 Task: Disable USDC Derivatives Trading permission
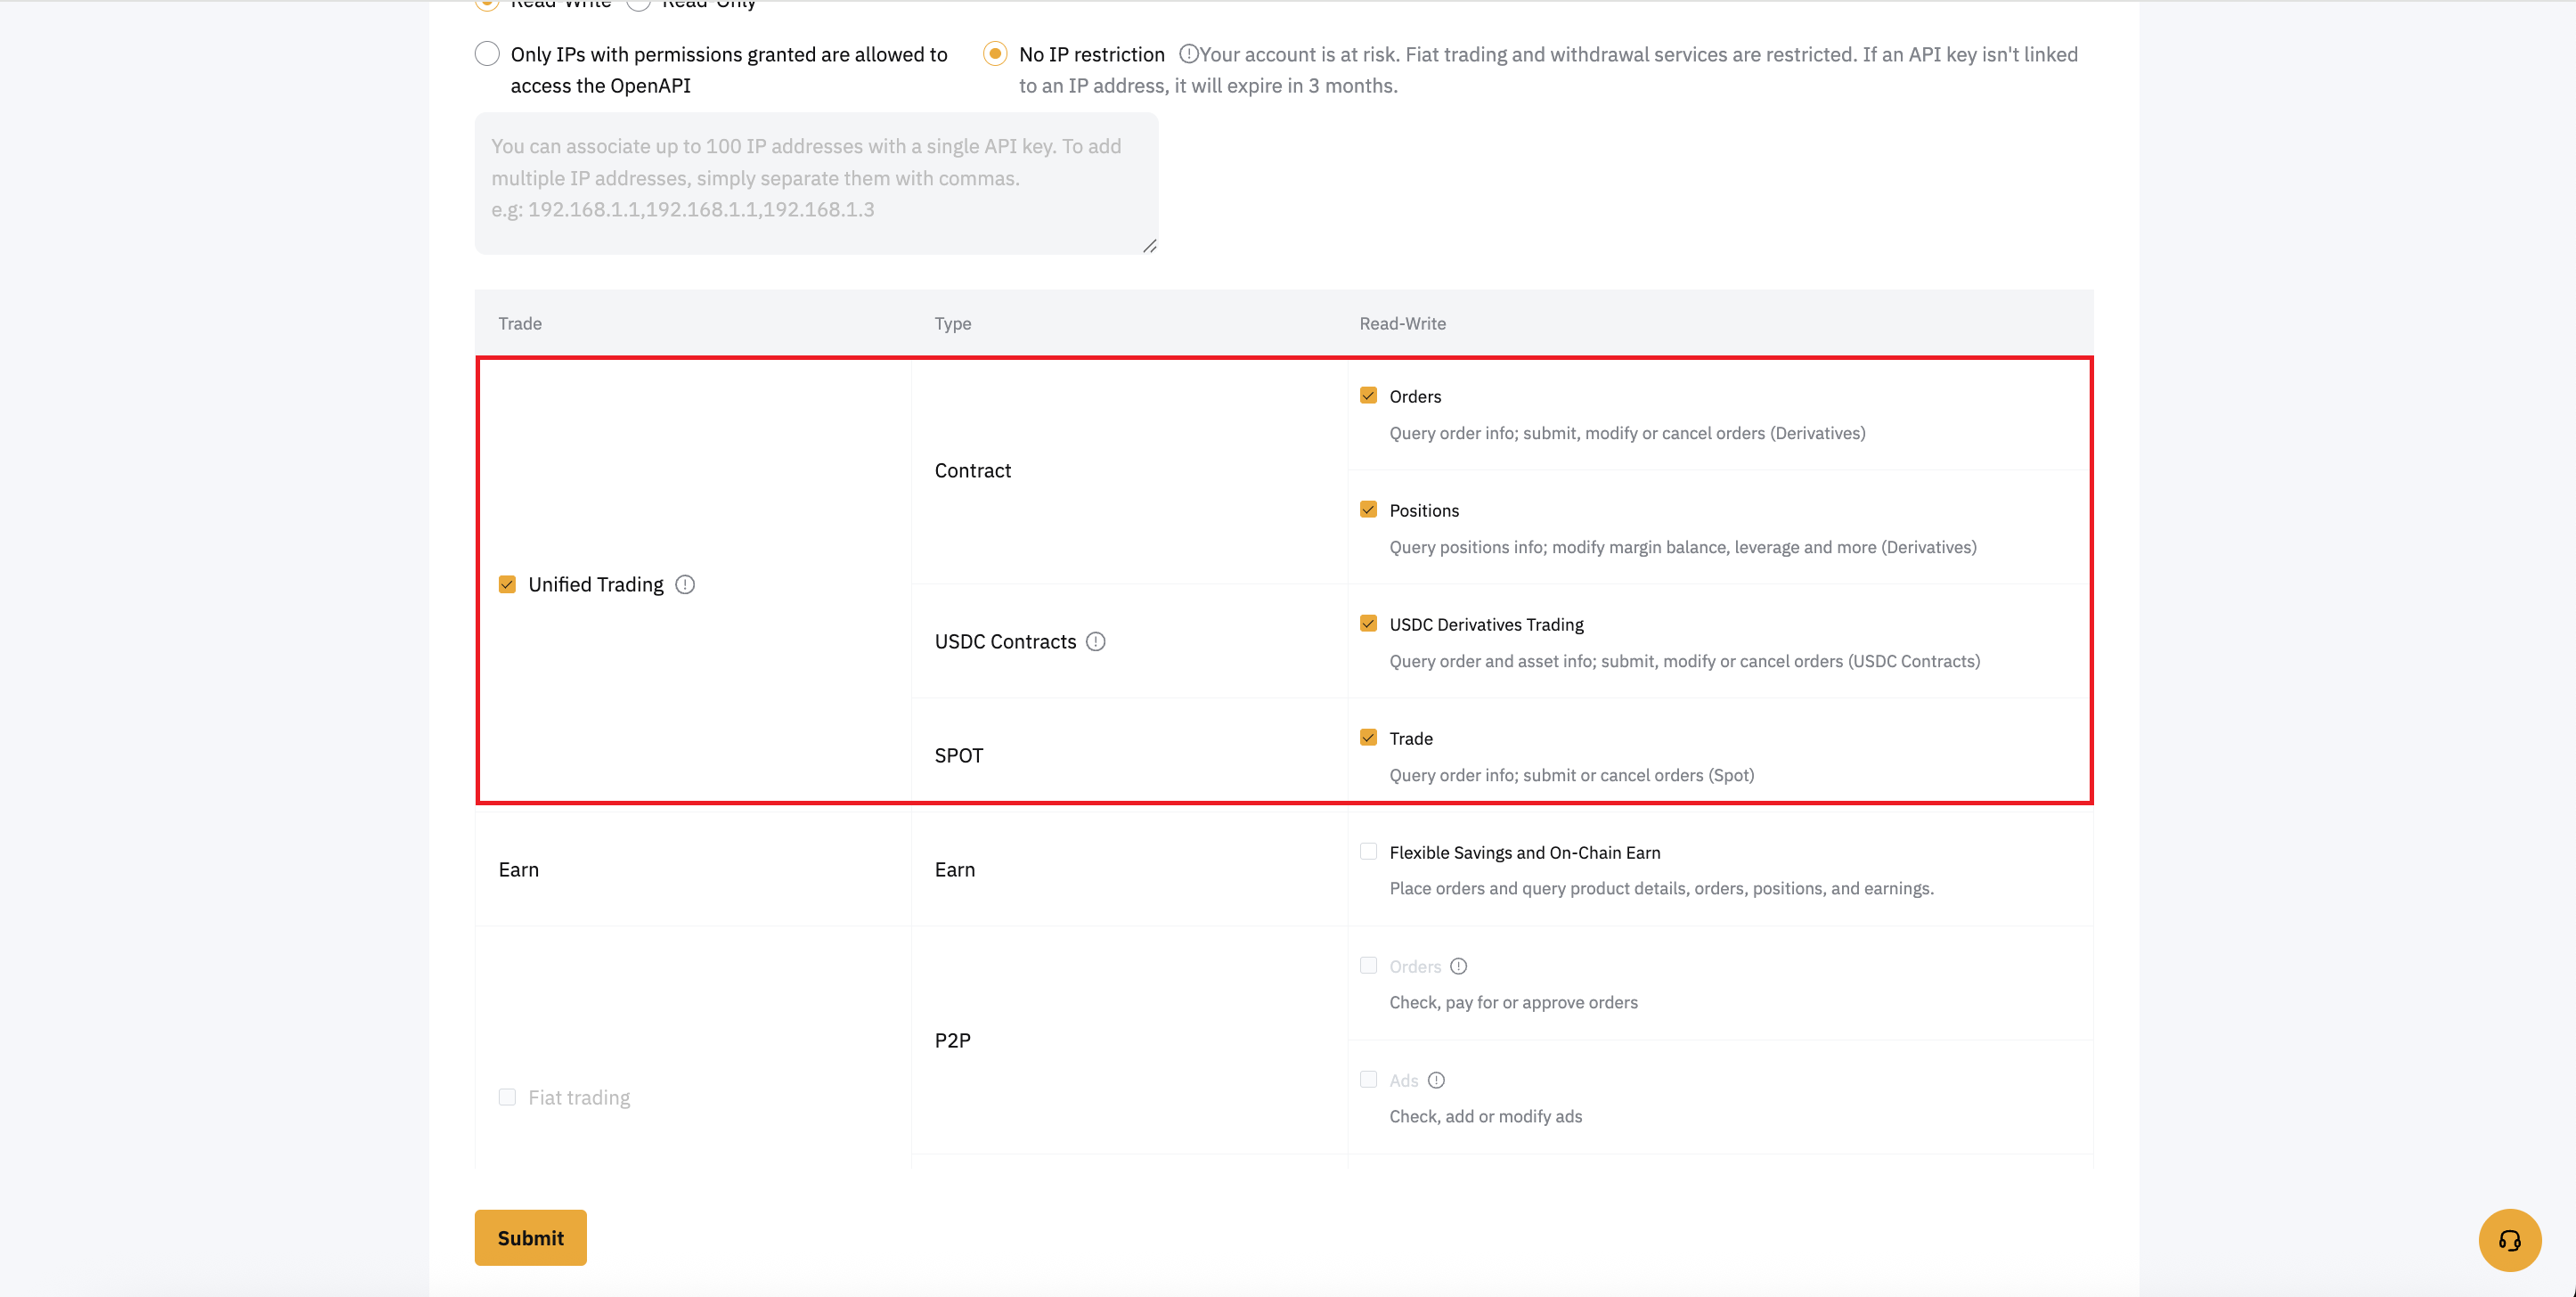click(x=1368, y=623)
